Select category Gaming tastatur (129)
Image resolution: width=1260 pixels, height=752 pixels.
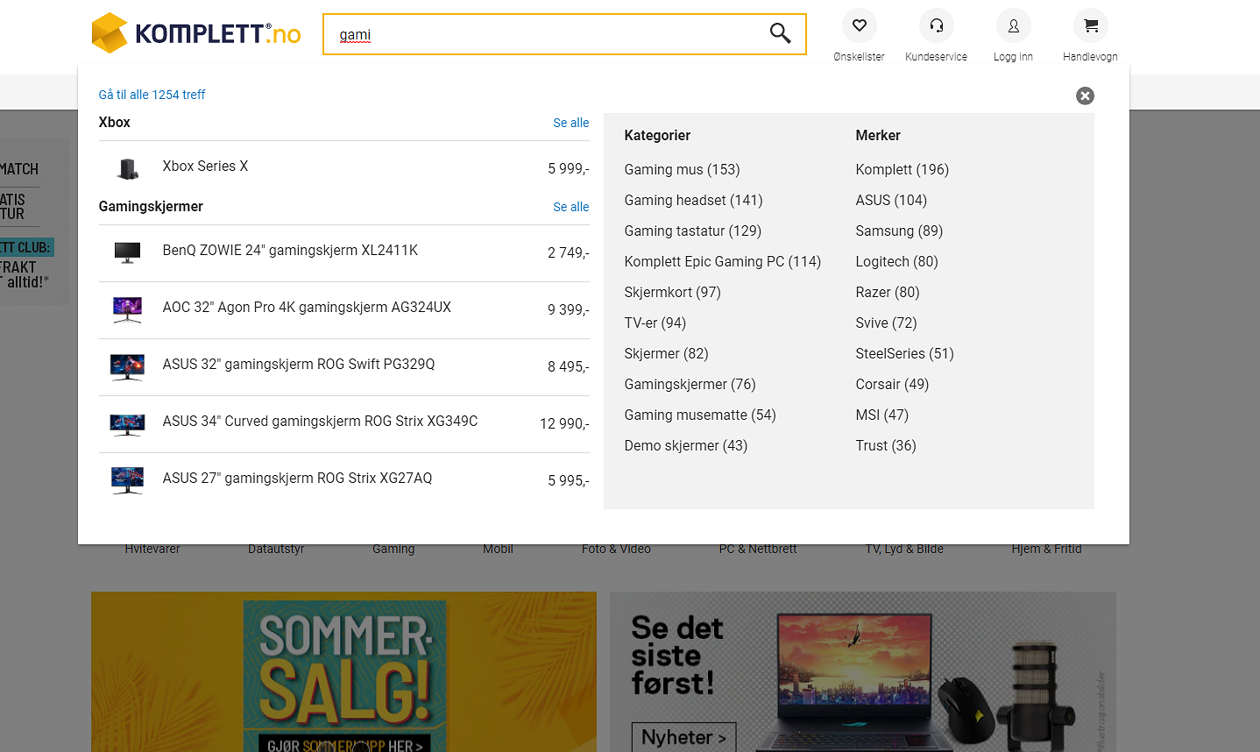[692, 231]
